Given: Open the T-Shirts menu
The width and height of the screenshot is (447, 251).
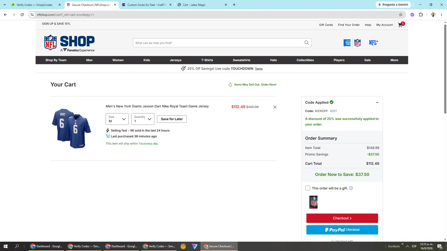Looking at the screenshot, I should pyautogui.click(x=207, y=60).
